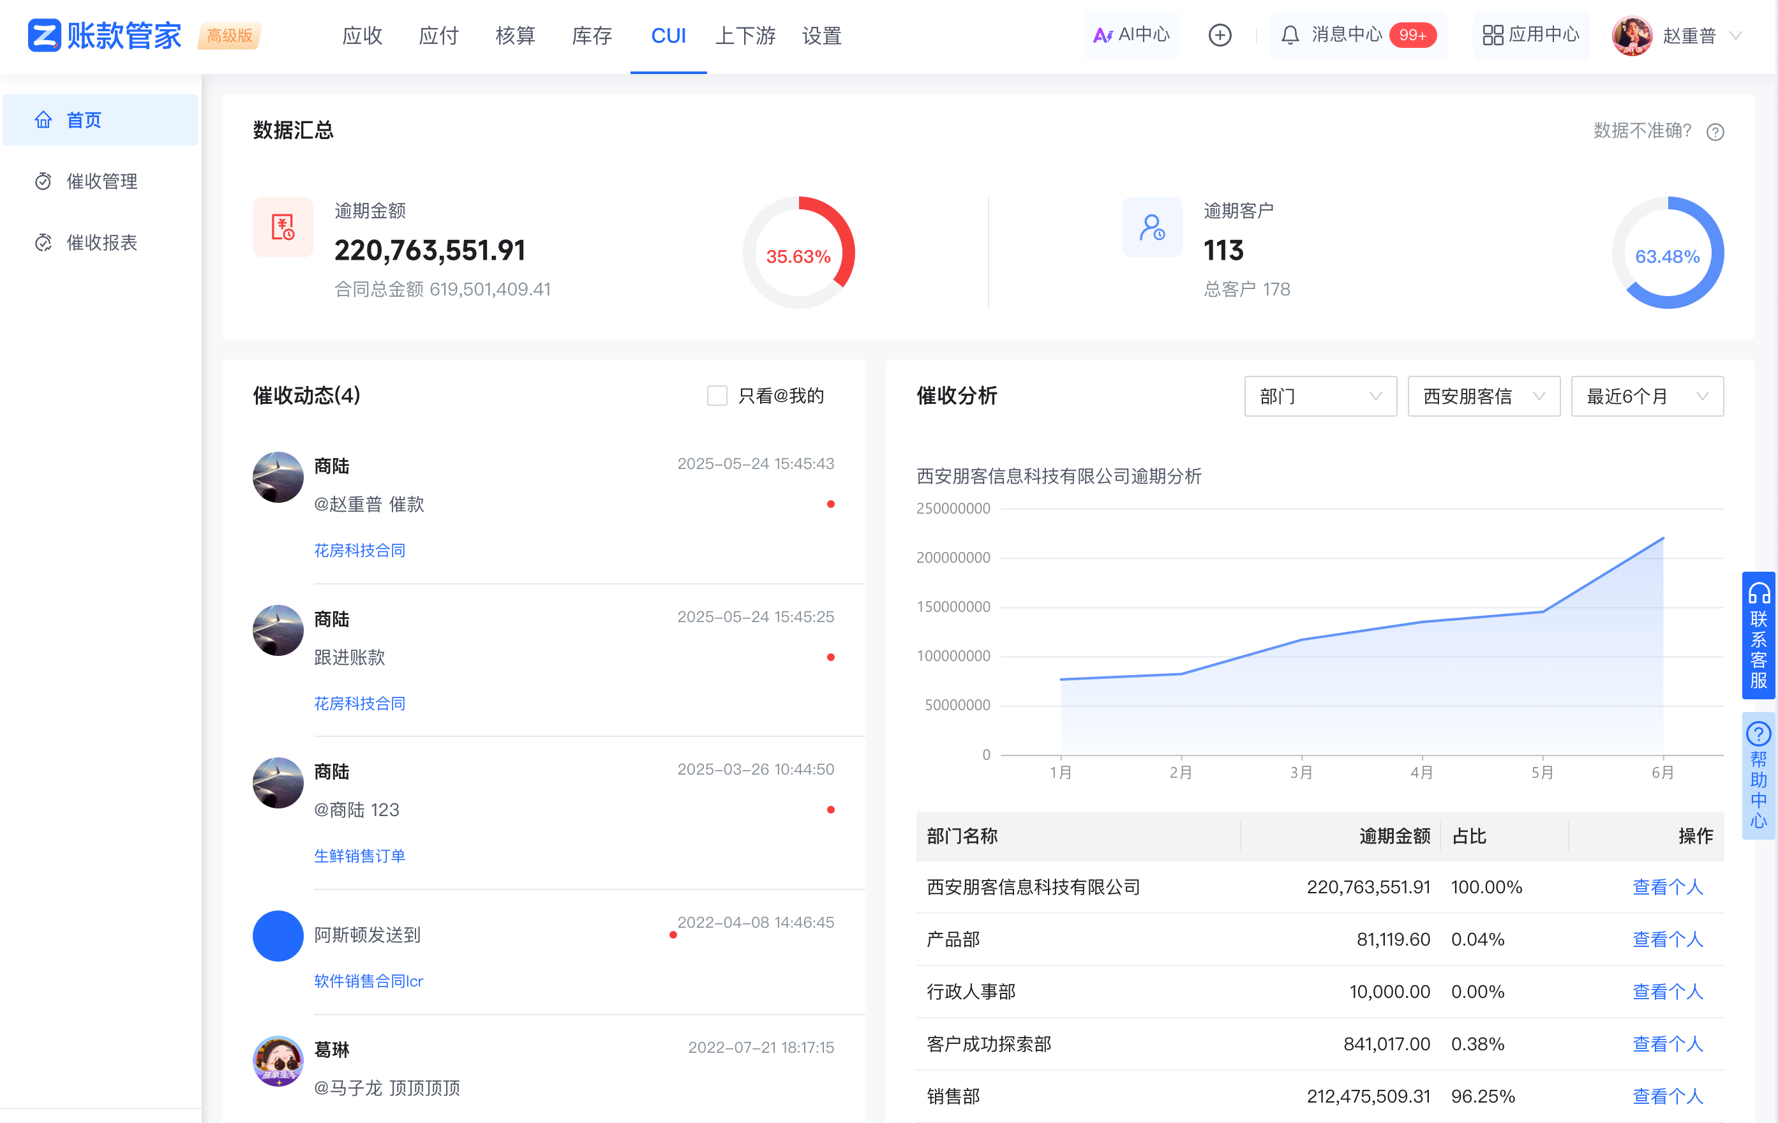Click 总客户 178 text
The width and height of the screenshot is (1778, 1123).
pyautogui.click(x=1246, y=290)
